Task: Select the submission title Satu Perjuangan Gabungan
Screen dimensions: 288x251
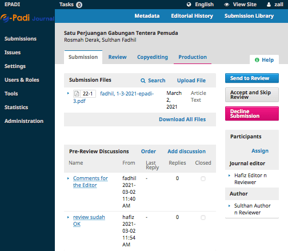Action: 121,33
